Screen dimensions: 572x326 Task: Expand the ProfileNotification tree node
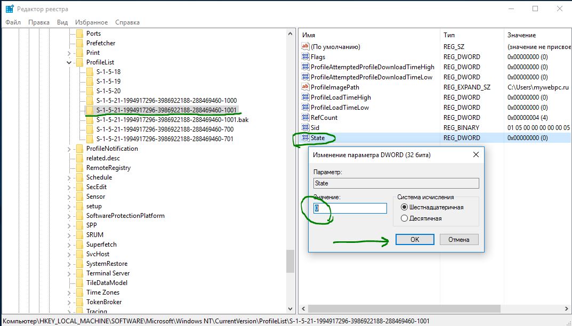69,149
